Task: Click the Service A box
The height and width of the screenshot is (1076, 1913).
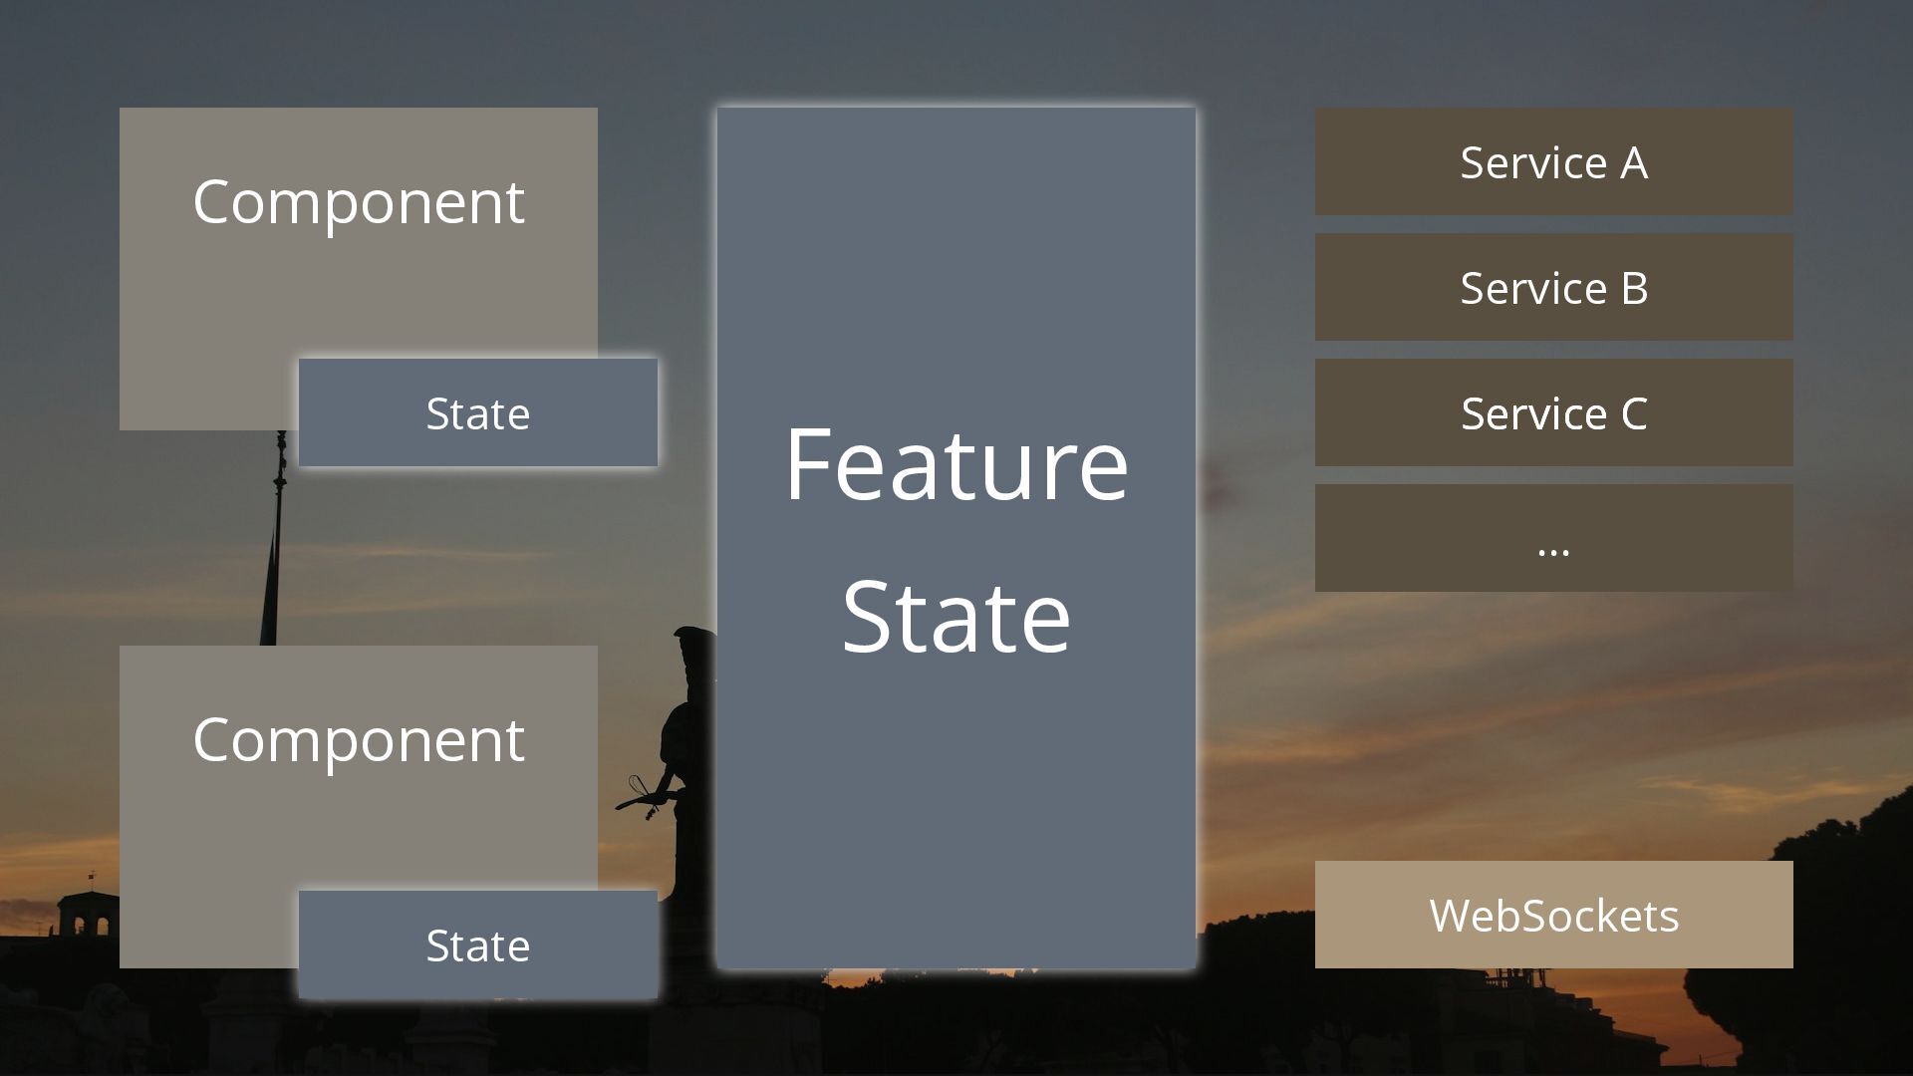Action: [1554, 161]
